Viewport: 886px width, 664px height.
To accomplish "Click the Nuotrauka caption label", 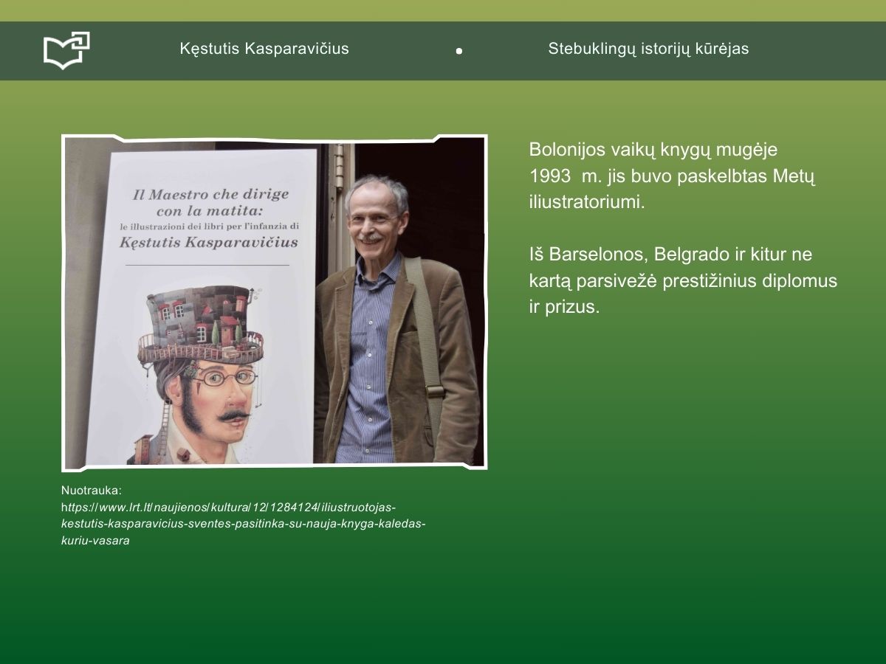I will [91, 490].
